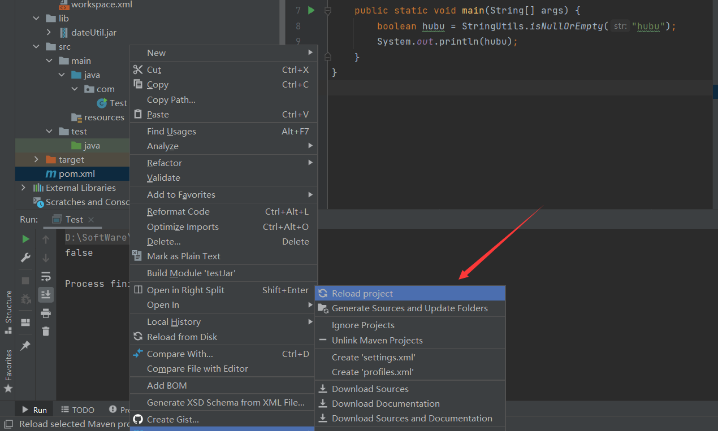Click the restore layout icon in Run panel
This screenshot has width=718, height=431.
(x=25, y=323)
